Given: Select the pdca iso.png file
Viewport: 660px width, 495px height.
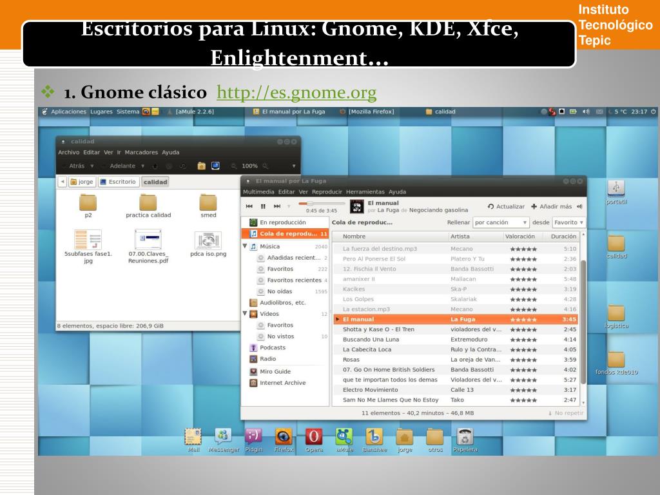Looking at the screenshot, I should [208, 244].
